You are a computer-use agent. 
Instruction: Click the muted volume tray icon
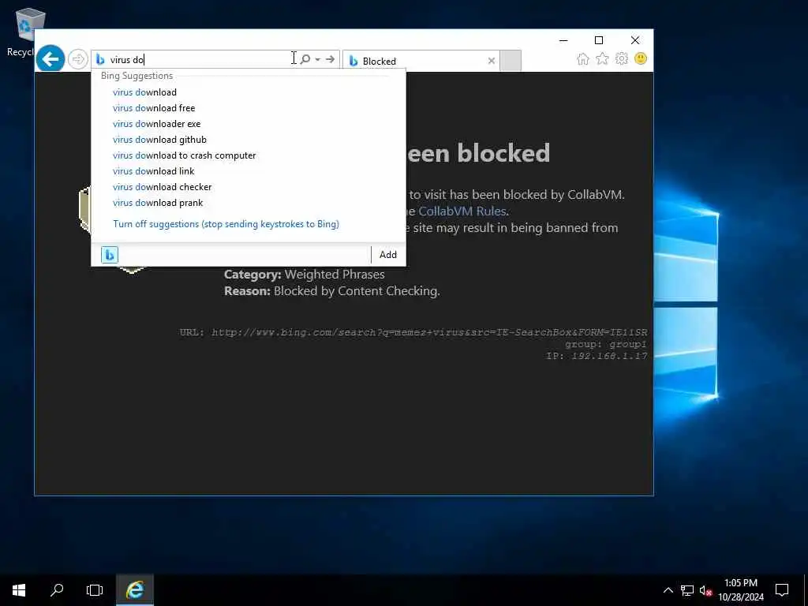pos(705,590)
